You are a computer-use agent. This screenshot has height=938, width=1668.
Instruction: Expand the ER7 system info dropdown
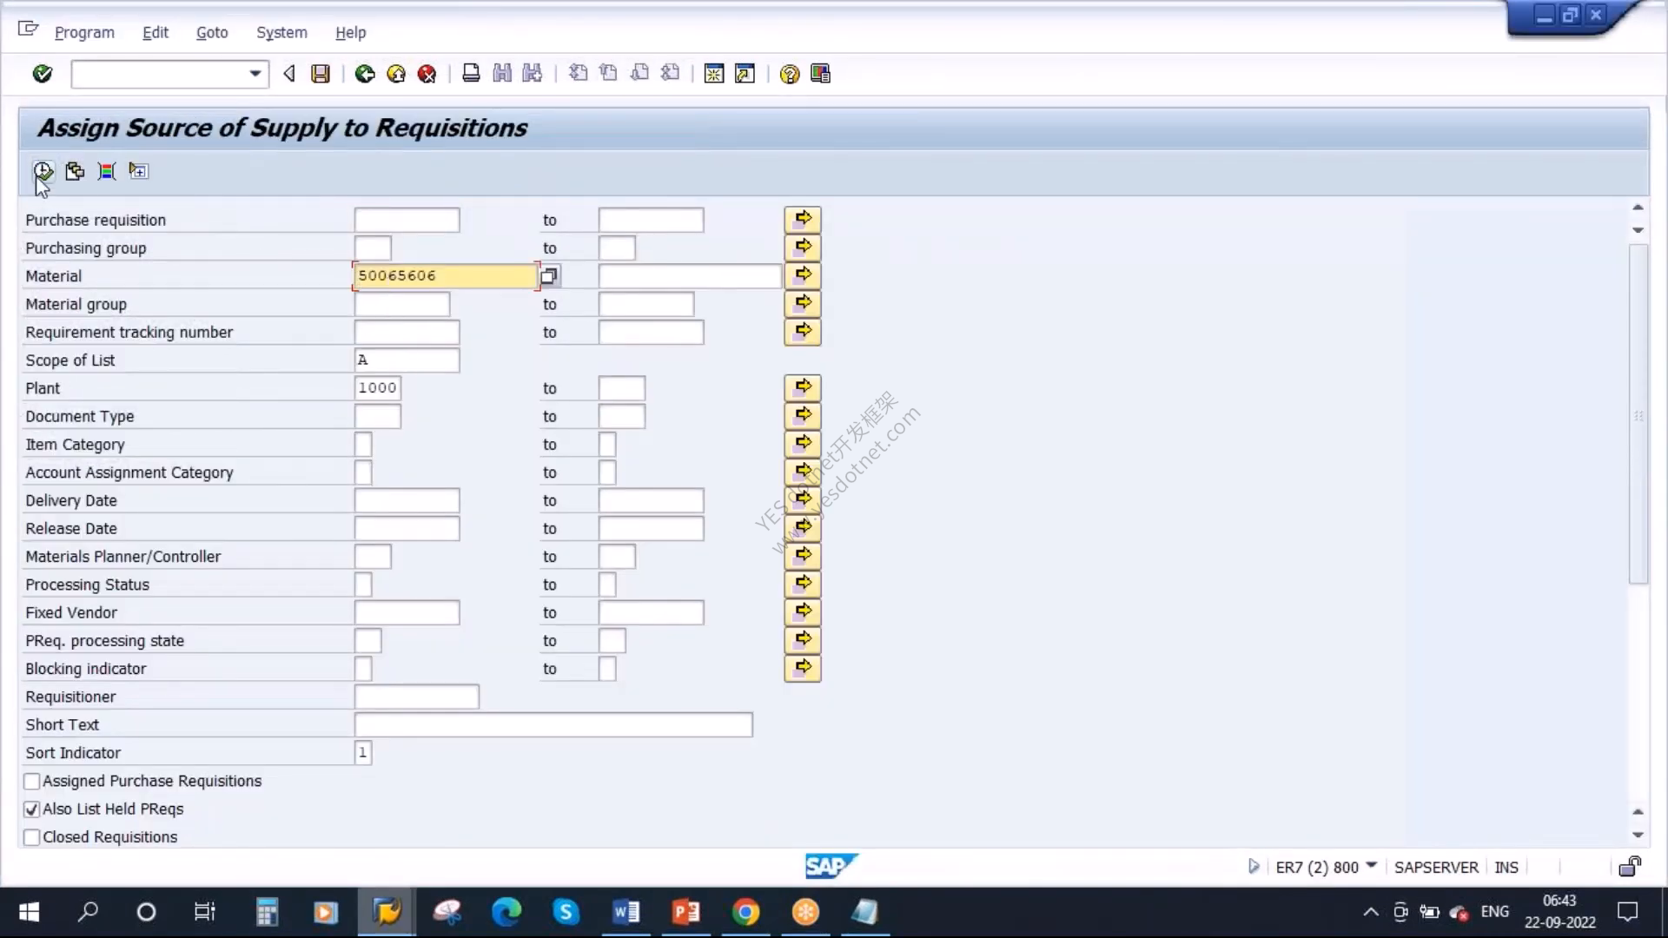[x=1372, y=865]
